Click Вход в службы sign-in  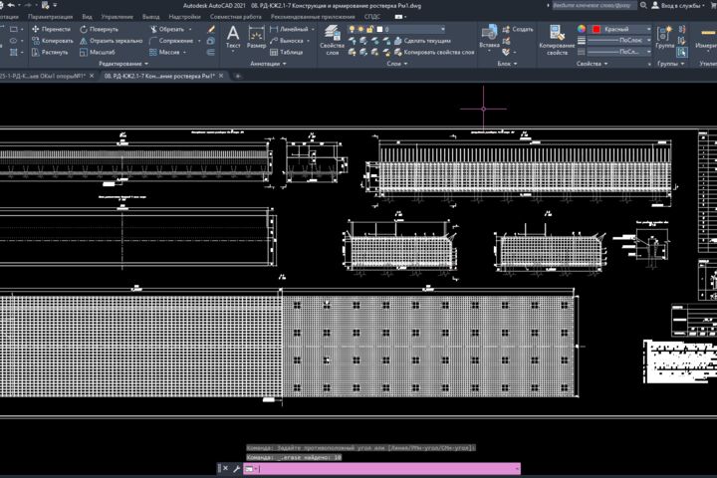(x=678, y=6)
